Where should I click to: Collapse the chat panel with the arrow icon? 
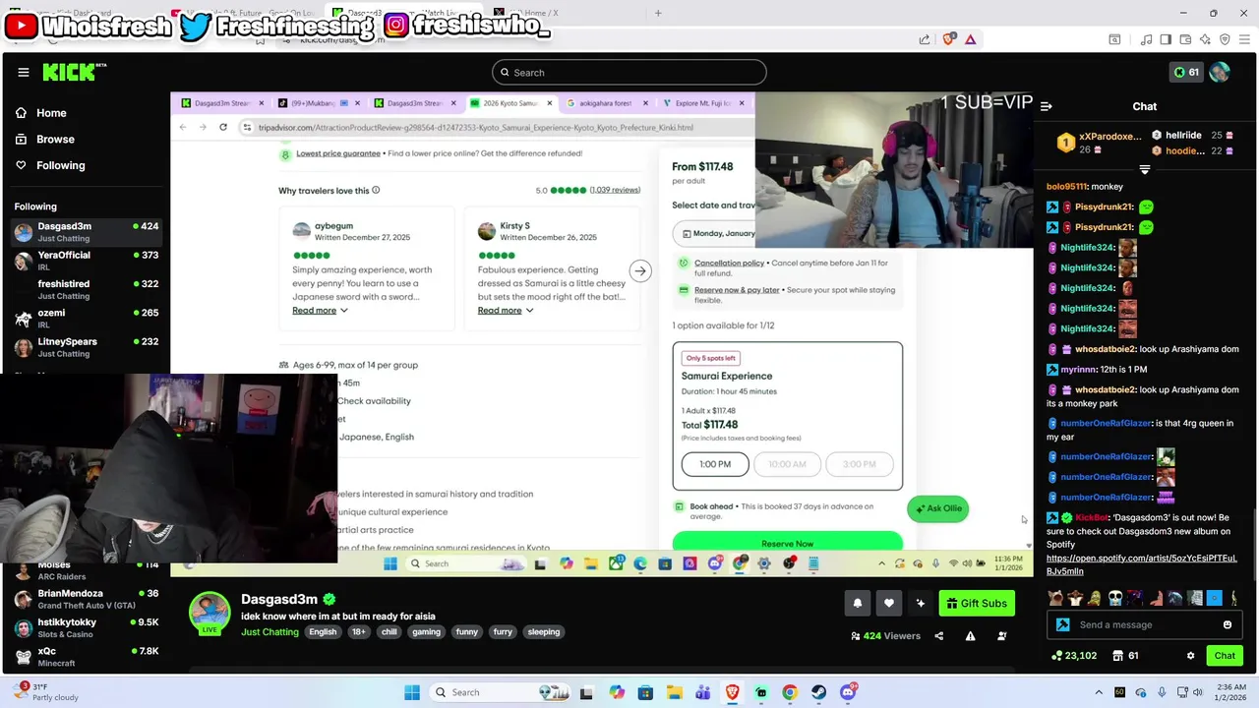pos(1046,106)
